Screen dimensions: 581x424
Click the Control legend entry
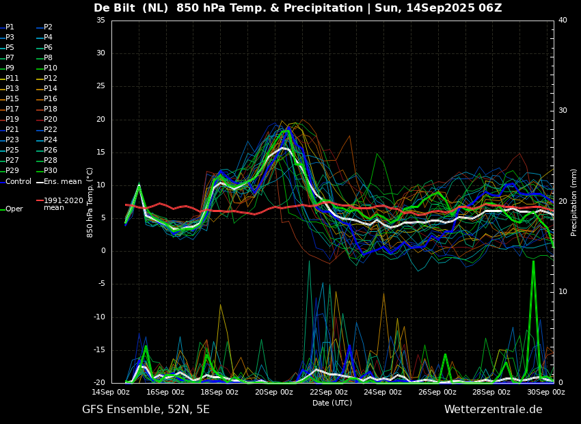pyautogui.click(x=16, y=182)
